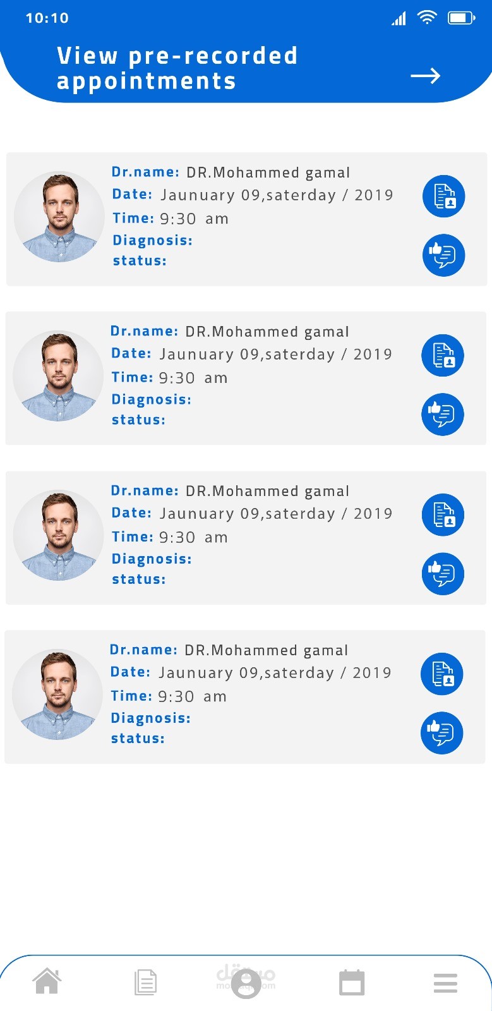
Task: Open the calendar tab in bottom navigation
Action: tap(352, 983)
